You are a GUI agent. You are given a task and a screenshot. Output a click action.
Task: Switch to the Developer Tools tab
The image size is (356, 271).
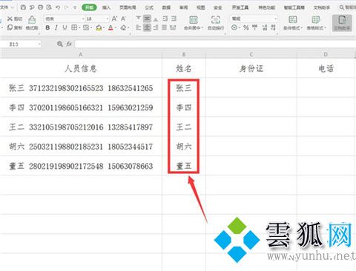240,7
